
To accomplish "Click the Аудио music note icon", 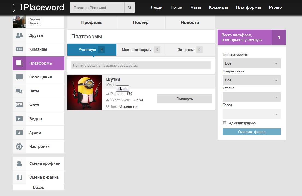I will pyautogui.click(x=19, y=133).
